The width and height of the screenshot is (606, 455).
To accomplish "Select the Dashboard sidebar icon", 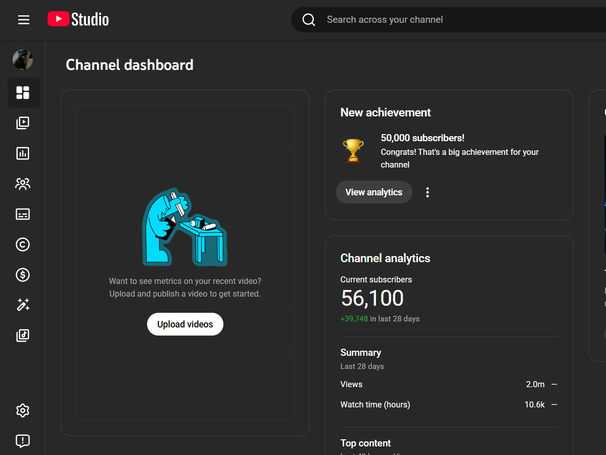I will [x=23, y=93].
